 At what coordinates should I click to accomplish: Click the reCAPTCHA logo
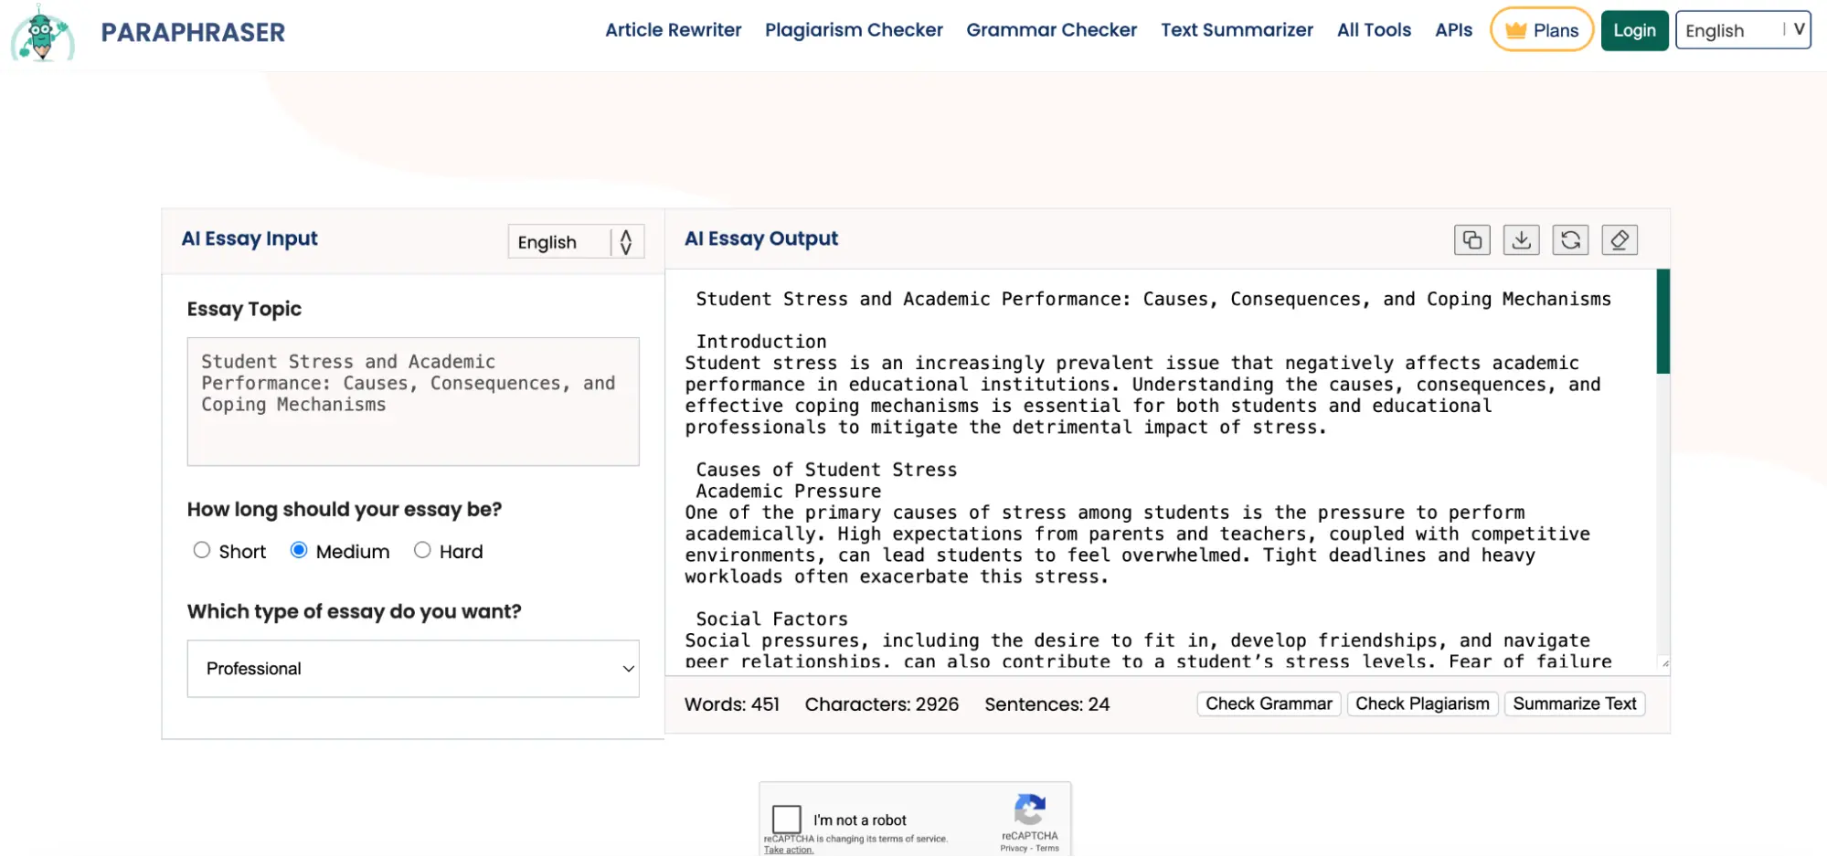[1029, 809]
